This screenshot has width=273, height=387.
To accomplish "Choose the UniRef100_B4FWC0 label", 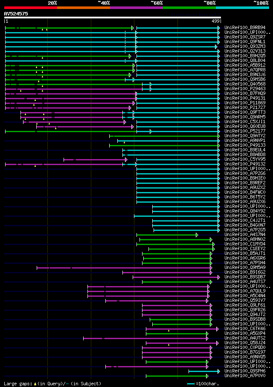I will pyautogui.click(x=245, y=192).
